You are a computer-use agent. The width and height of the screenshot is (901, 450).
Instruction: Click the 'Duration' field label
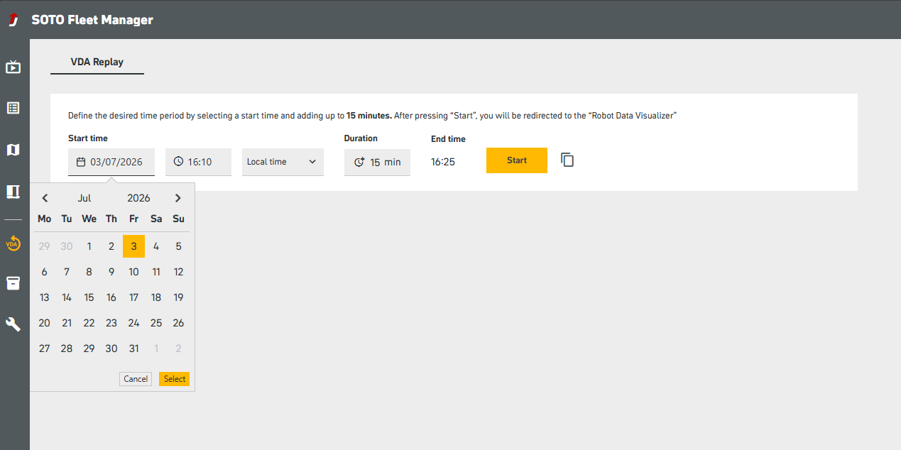tap(361, 138)
